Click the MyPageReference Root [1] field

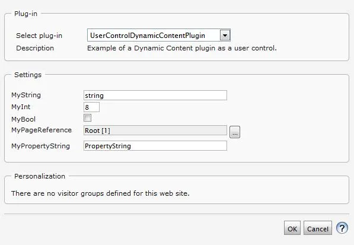(155, 131)
